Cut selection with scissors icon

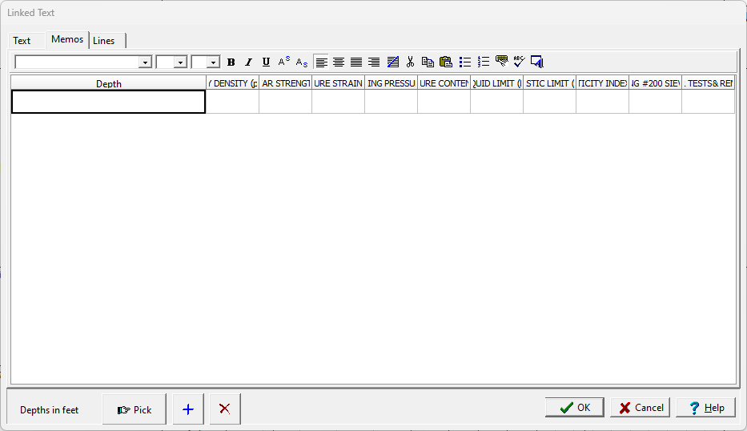(410, 62)
